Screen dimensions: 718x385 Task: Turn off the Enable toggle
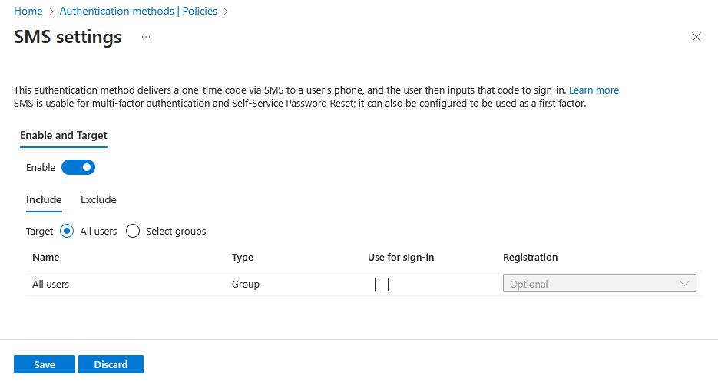click(78, 167)
